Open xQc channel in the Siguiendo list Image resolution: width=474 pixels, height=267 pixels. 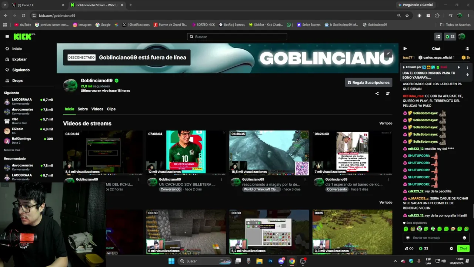pos(29,121)
